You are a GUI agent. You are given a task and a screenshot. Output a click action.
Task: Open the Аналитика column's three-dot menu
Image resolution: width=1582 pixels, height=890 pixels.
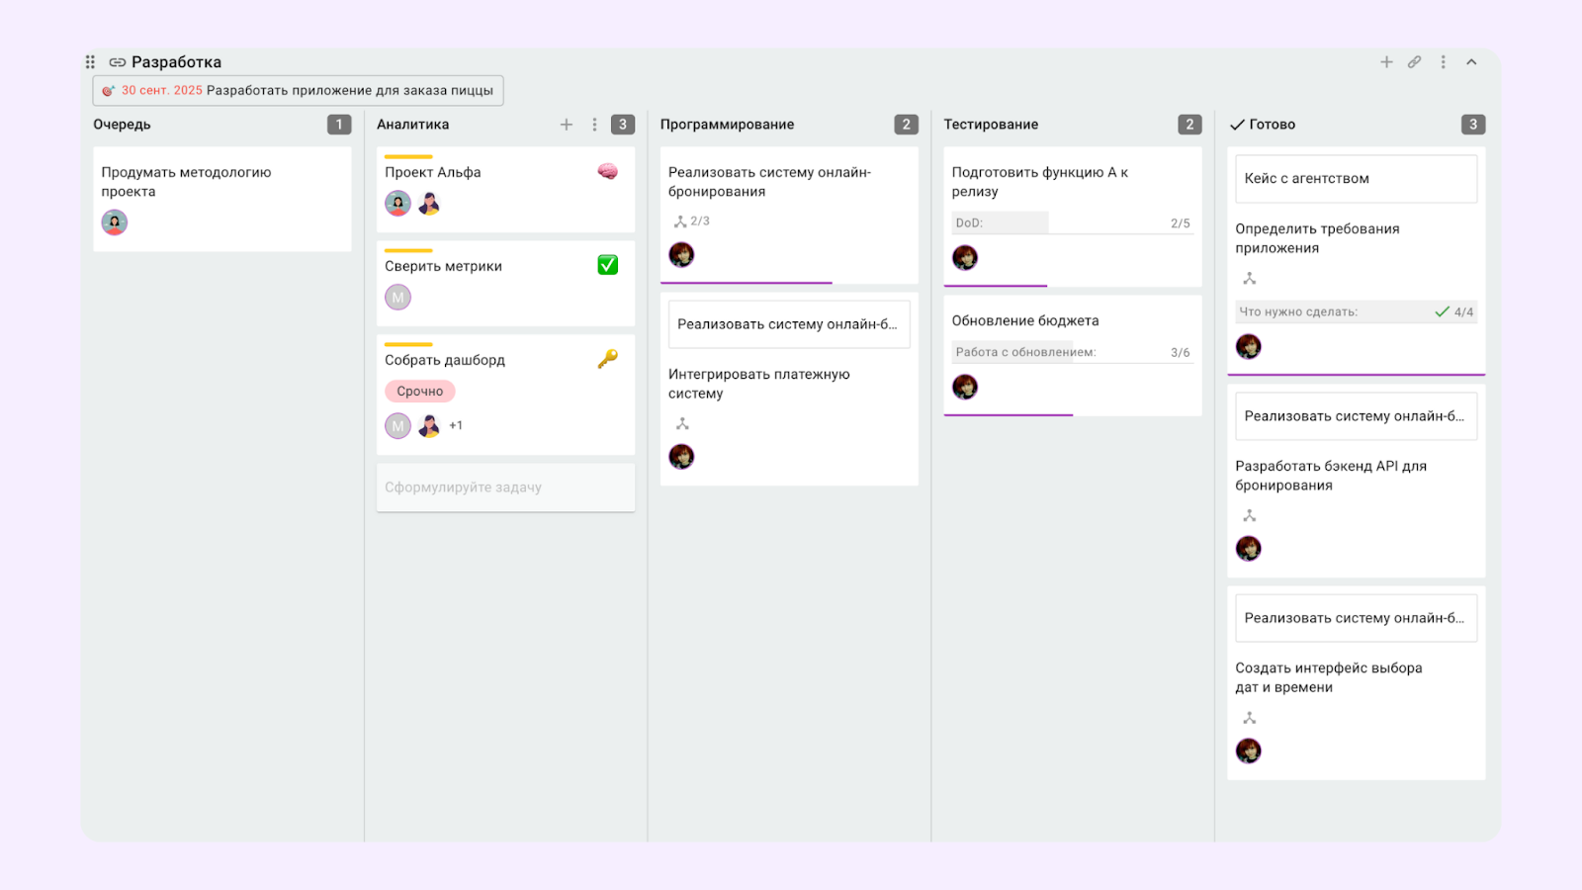coord(594,125)
